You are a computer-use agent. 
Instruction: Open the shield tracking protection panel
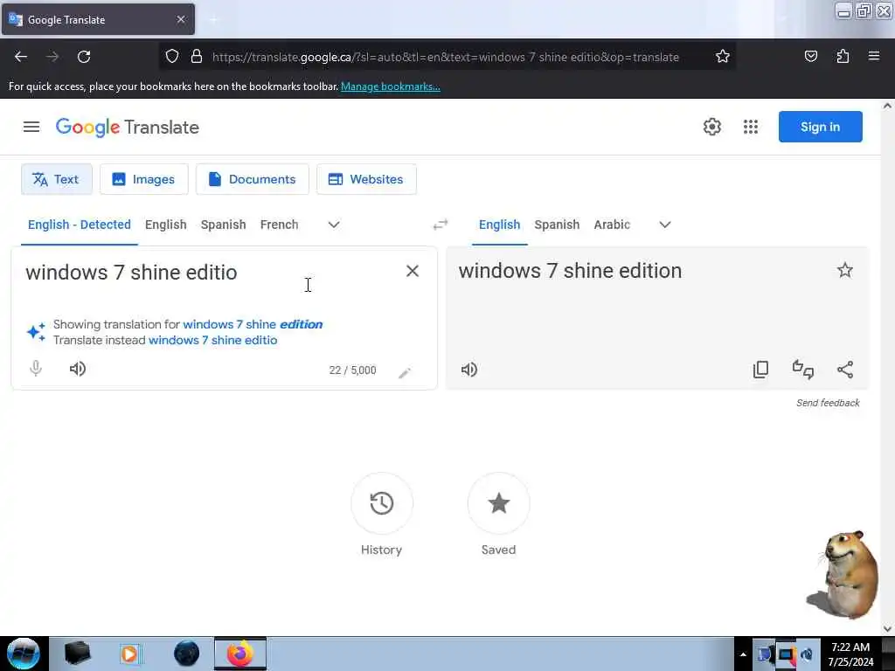[x=172, y=56]
